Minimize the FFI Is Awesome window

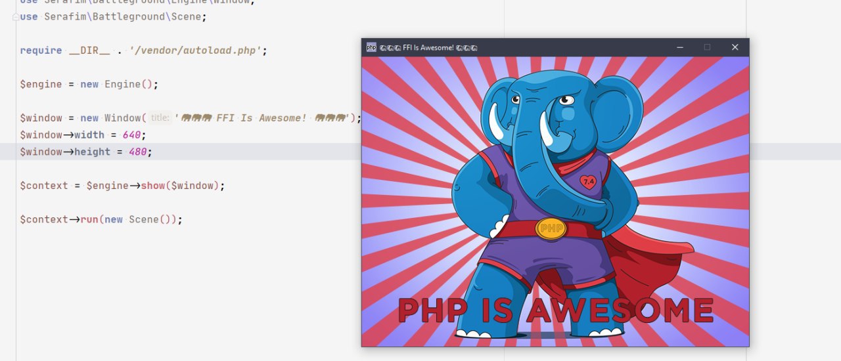coord(680,47)
